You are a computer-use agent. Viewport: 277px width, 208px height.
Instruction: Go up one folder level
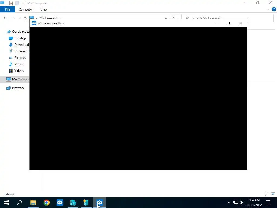[x=25, y=18]
